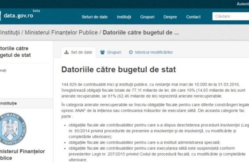Click the sitemap icon on Set de date tab
The image size is (249, 163).
(x=67, y=52)
